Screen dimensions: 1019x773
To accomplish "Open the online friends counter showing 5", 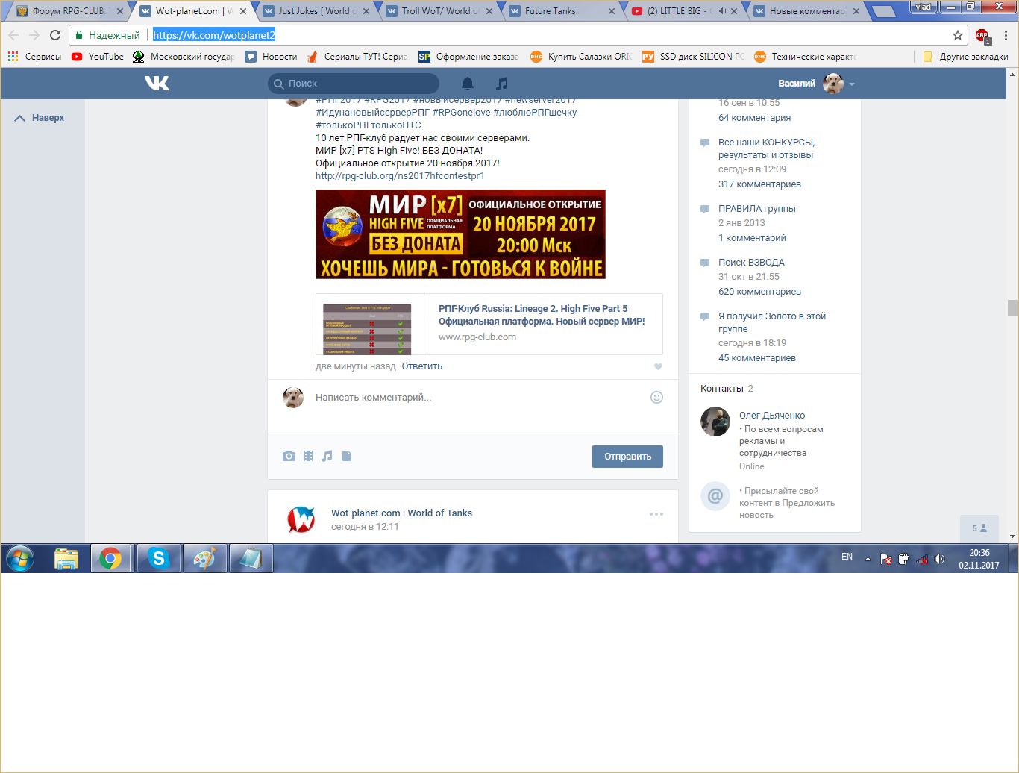I will pos(979,528).
